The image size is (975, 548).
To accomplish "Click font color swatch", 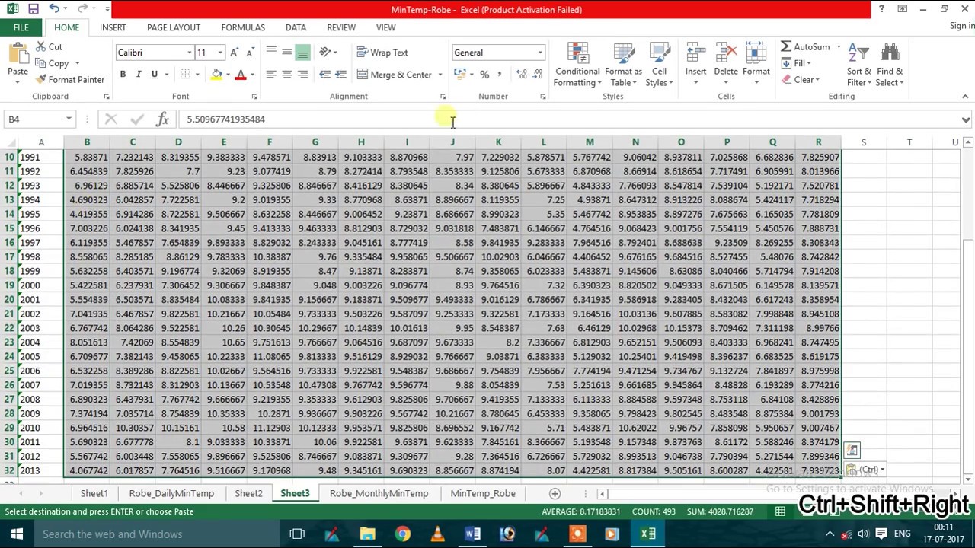I will coord(241,75).
